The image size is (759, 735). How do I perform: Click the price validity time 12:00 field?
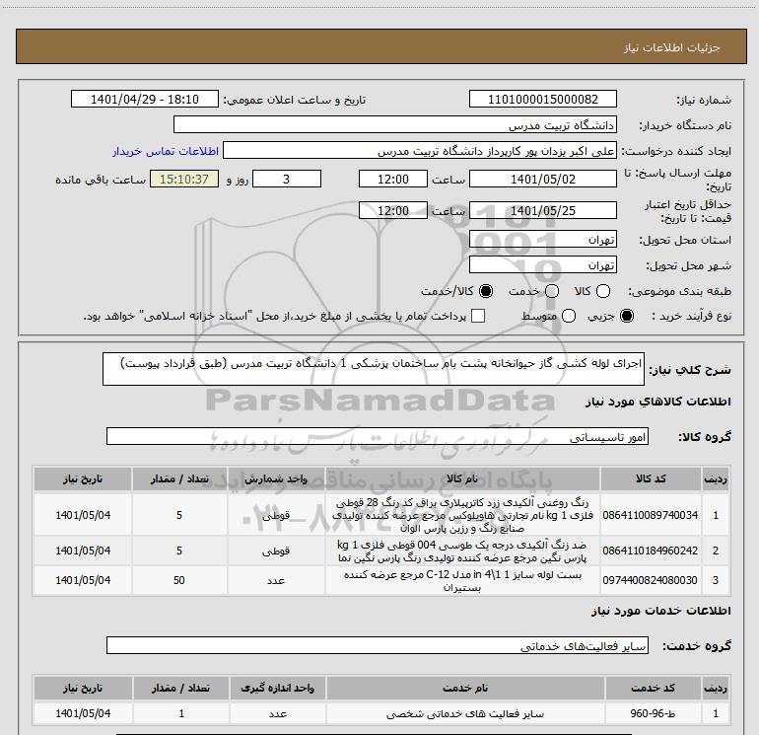[x=393, y=210]
